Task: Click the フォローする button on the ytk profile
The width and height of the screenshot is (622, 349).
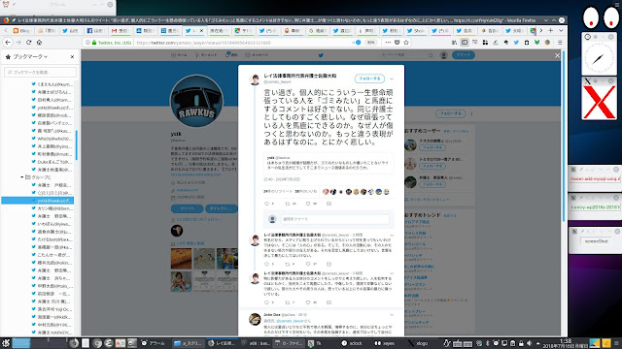Action: click(x=450, y=113)
